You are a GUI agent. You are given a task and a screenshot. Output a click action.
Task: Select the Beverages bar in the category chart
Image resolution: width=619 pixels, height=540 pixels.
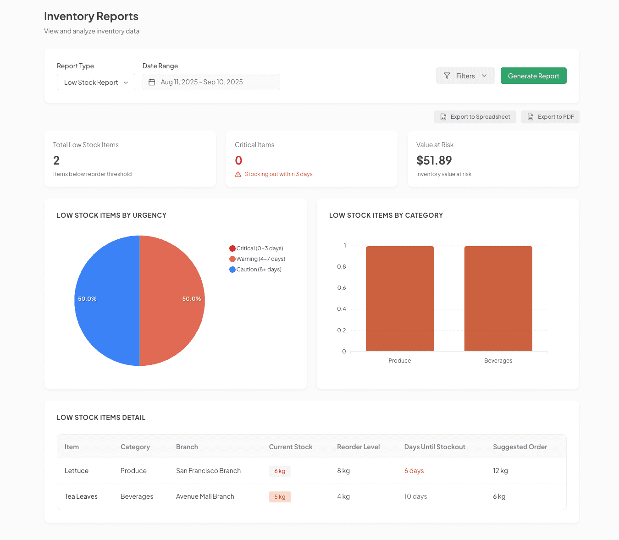(498, 298)
